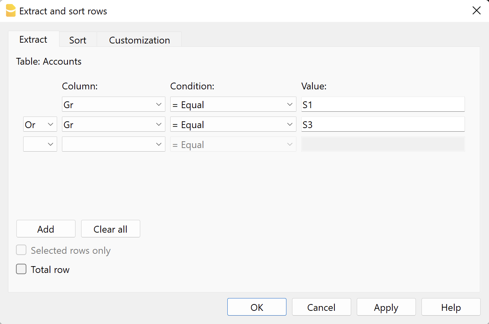489x324 pixels.
Task: Click the Clear all button
Action: tap(110, 229)
